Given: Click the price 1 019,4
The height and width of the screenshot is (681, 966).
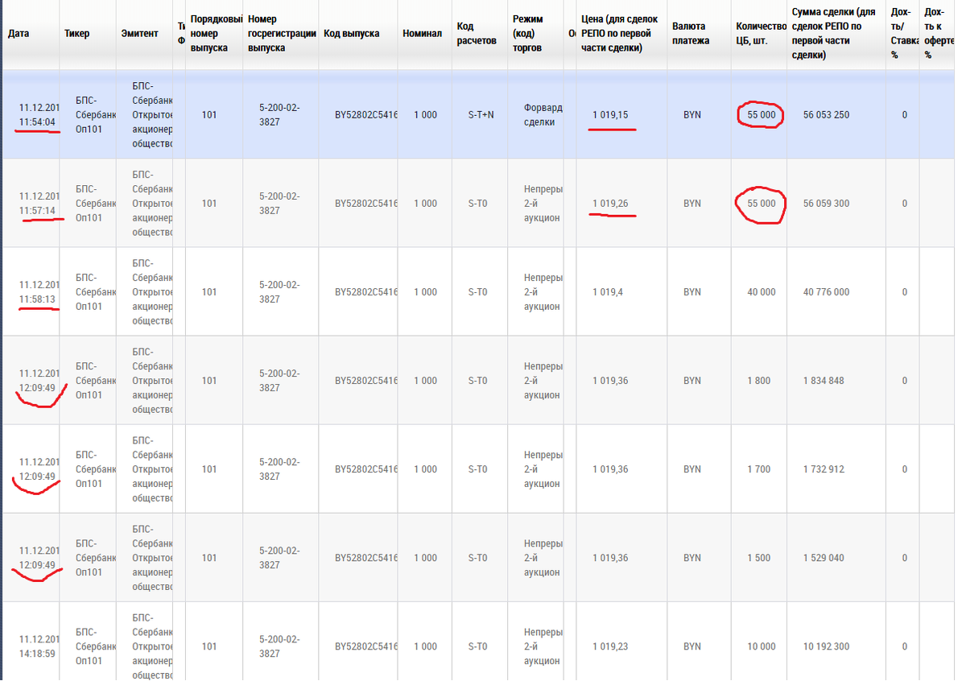Looking at the screenshot, I should pyautogui.click(x=608, y=292).
